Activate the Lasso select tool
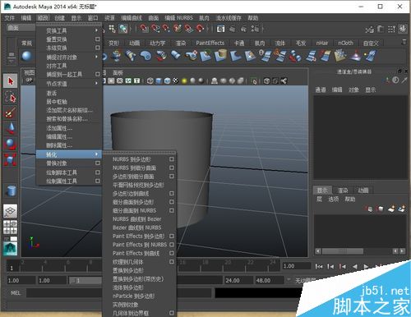The image size is (411, 317). [11, 97]
